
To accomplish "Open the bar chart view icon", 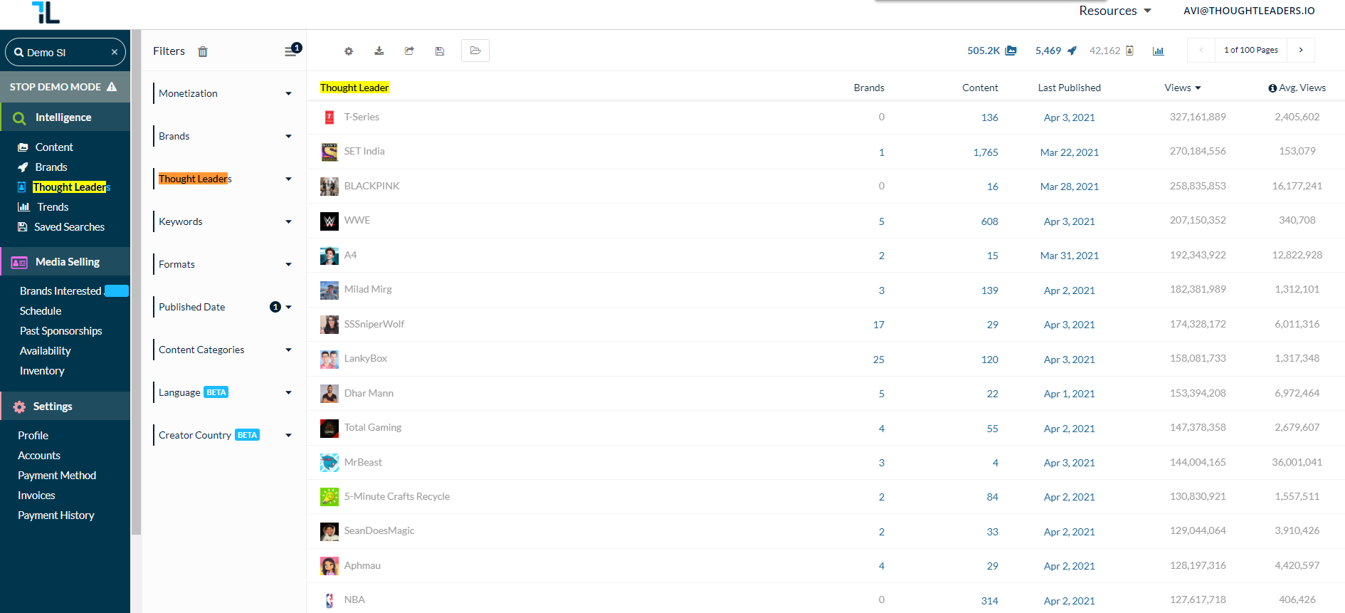I will point(1158,51).
